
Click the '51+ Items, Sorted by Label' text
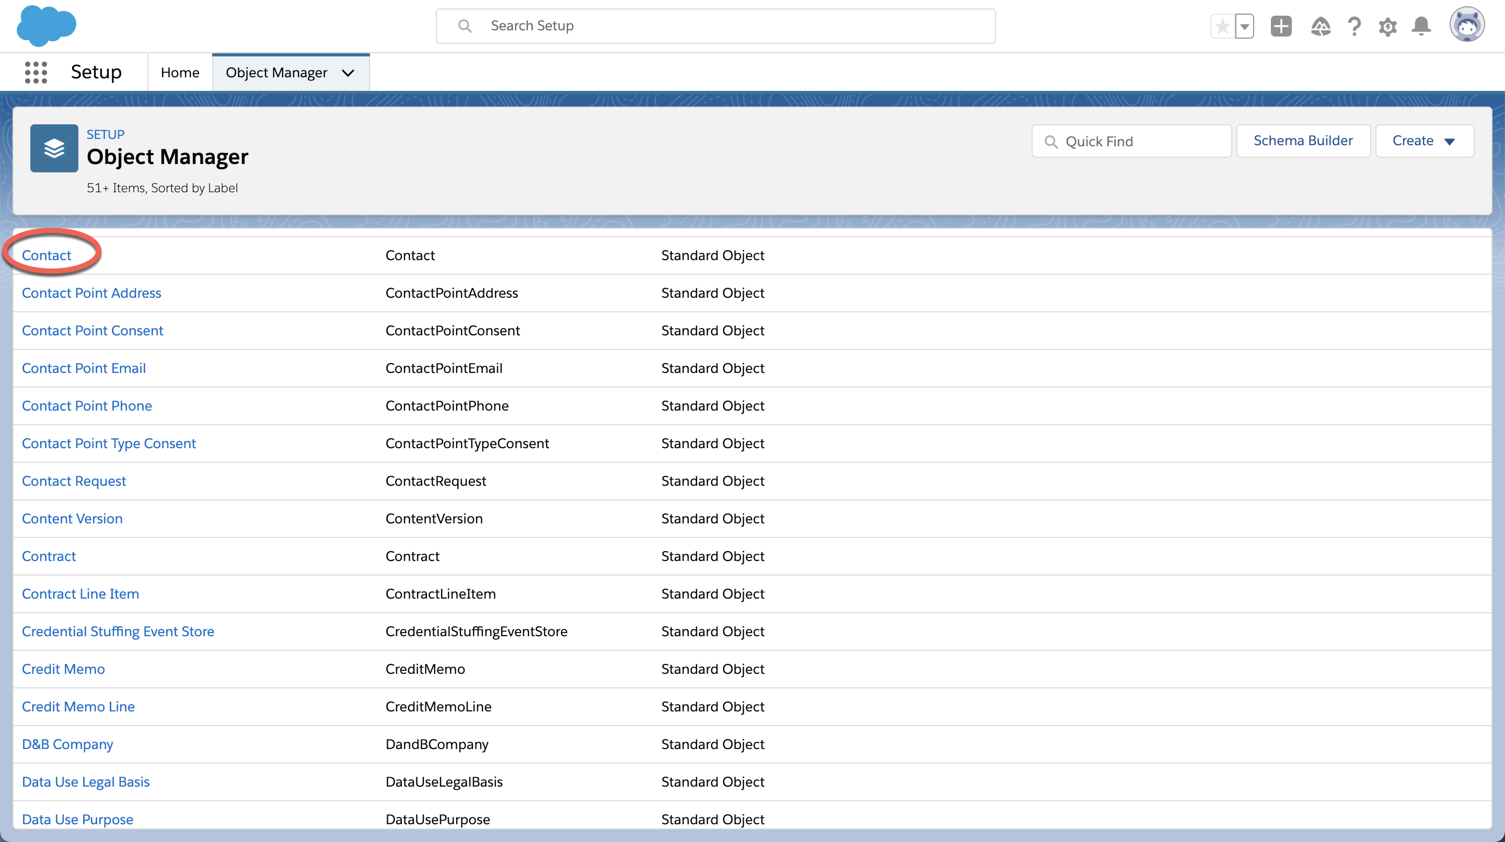coord(162,188)
